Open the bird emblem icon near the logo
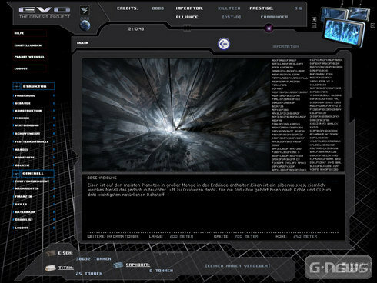Screen dimensions: 377x283 coord(85,10)
